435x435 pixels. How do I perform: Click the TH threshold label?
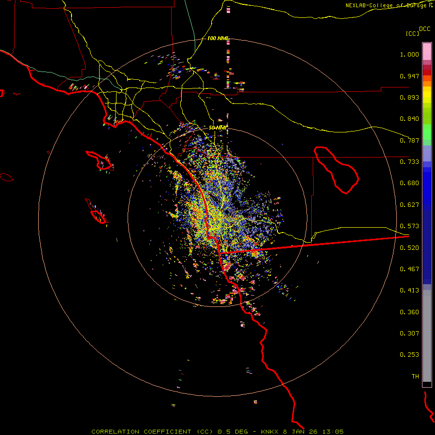coord(415,377)
